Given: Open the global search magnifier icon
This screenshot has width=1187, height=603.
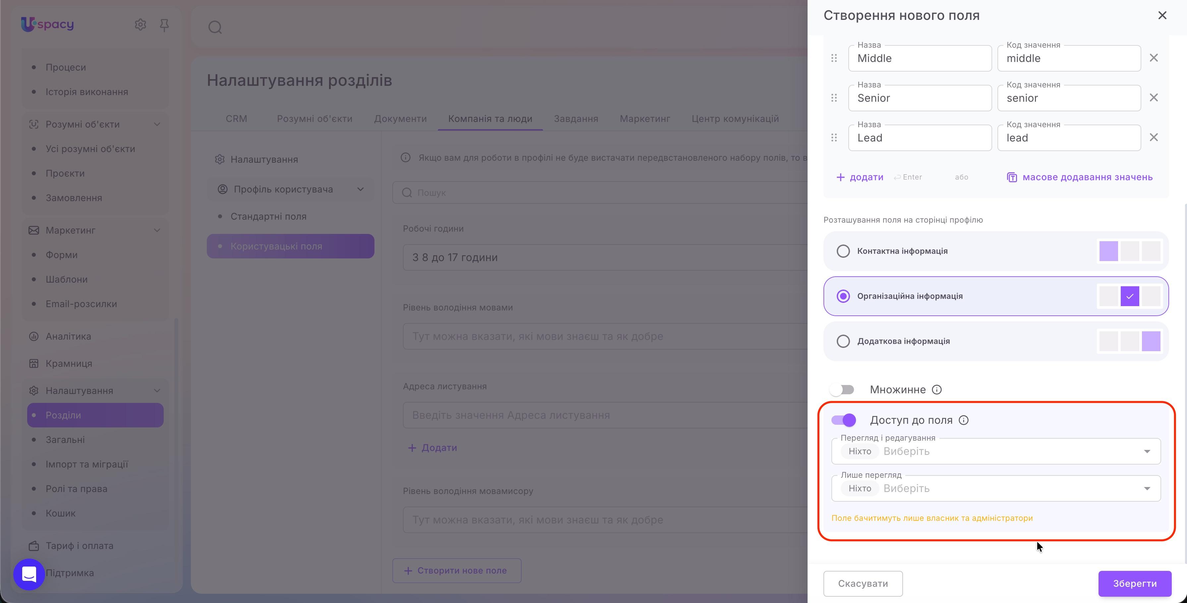Looking at the screenshot, I should 215,27.
